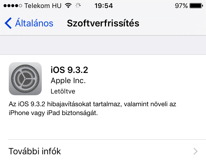Click the Apple Inc. publisher label

(68, 81)
